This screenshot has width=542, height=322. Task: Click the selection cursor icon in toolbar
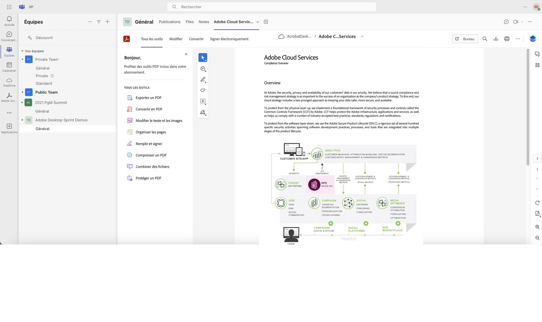pyautogui.click(x=203, y=57)
